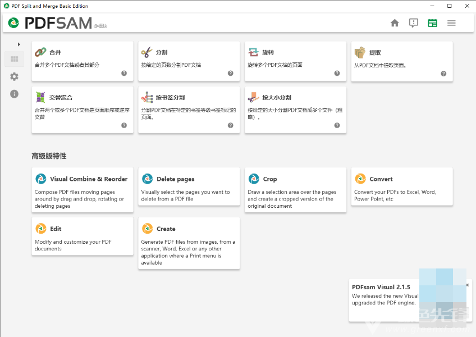This screenshot has height=337, width=476.
Task: Click the Visual Combine & Reorder logo icon
Action: (x=41, y=179)
